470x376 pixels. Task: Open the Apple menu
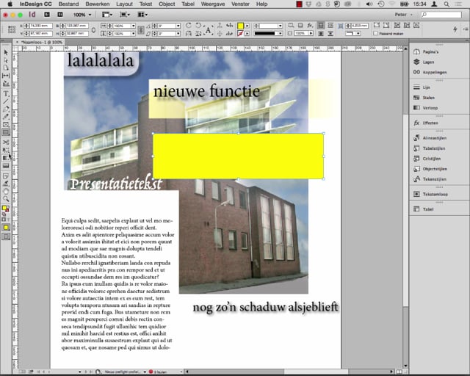(10, 4)
